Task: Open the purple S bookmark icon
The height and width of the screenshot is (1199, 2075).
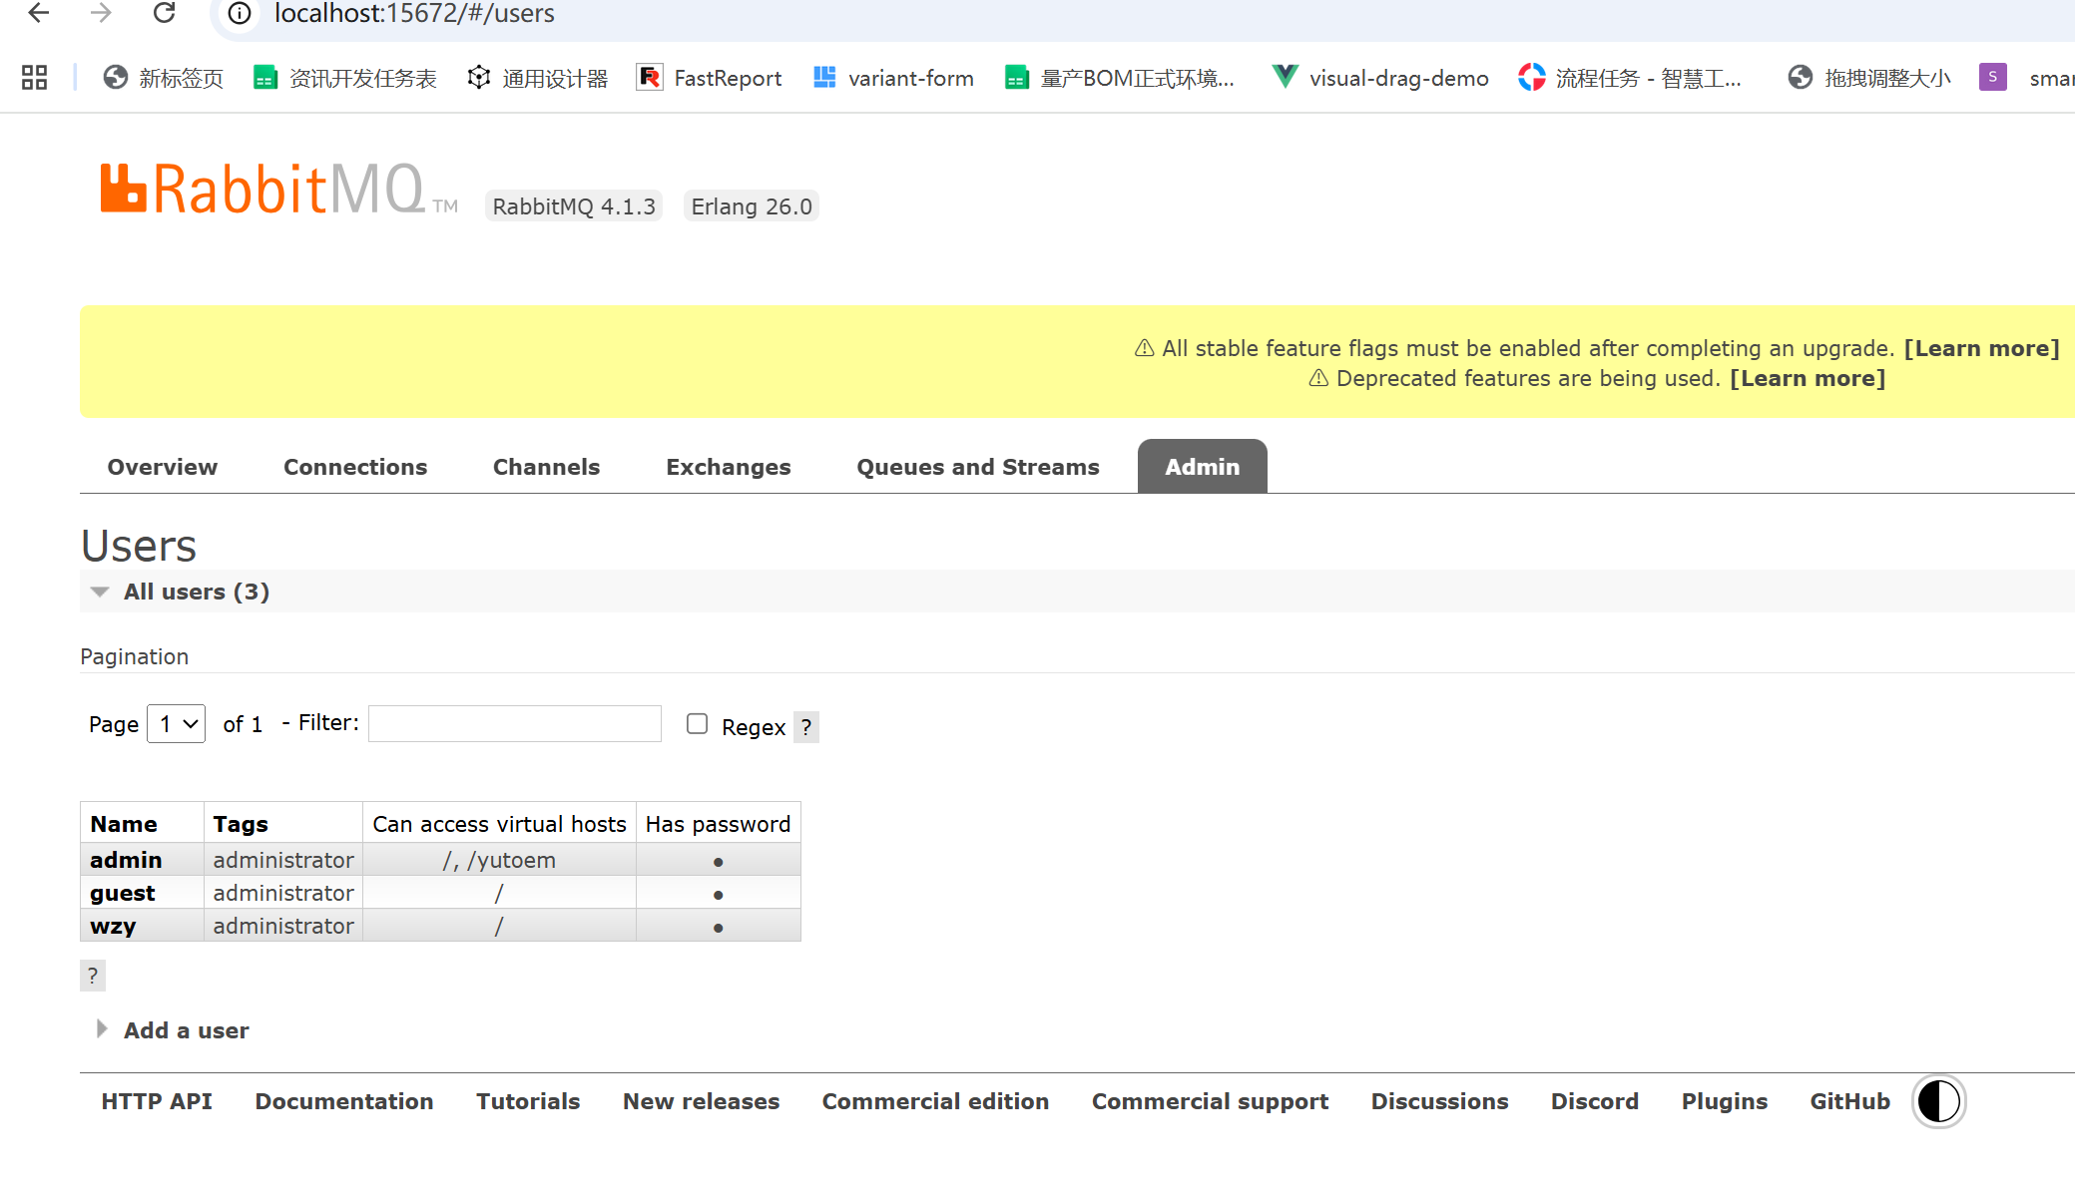Action: click(x=1992, y=77)
